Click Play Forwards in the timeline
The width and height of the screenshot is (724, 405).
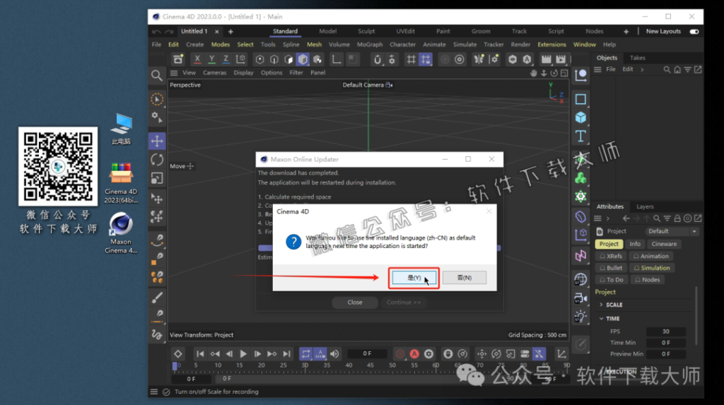(x=243, y=353)
